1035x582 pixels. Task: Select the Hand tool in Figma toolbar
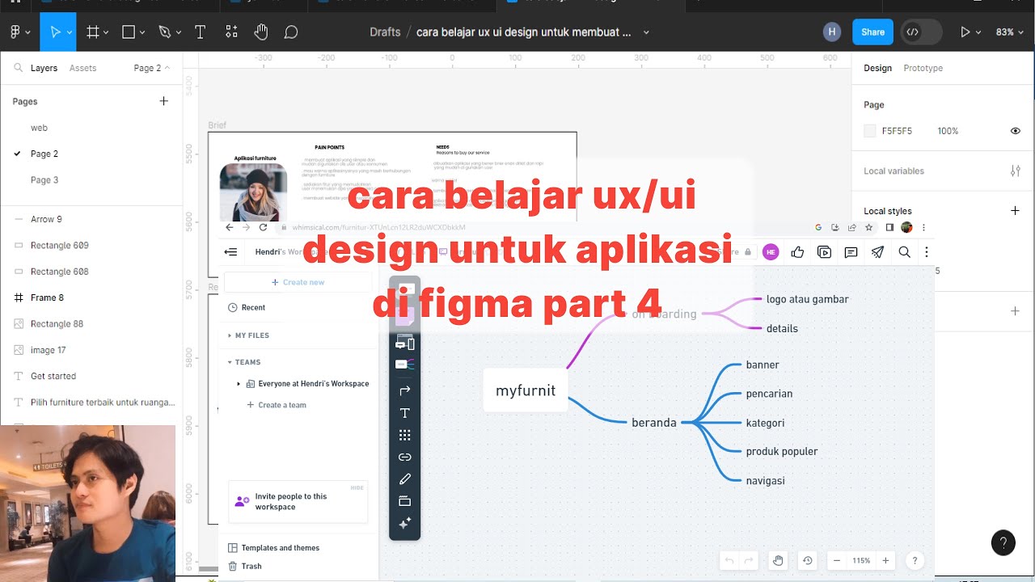click(260, 32)
